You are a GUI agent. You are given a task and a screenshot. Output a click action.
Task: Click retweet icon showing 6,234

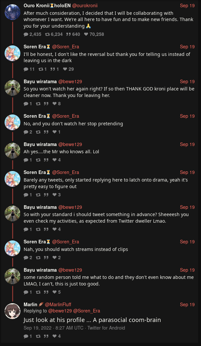[47, 34]
